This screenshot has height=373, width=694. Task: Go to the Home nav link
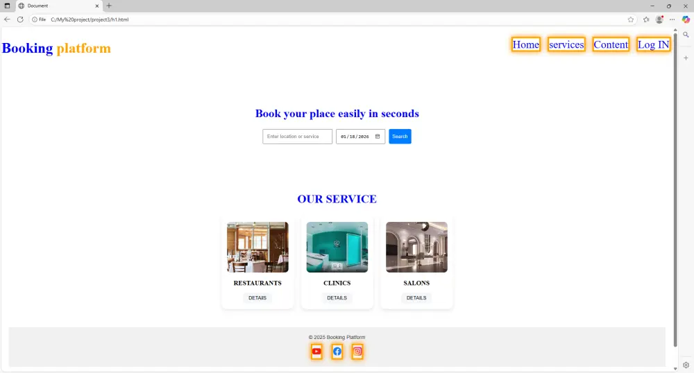coord(526,44)
